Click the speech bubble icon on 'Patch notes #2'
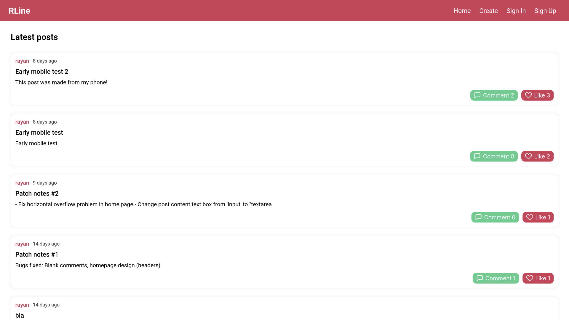Screen dimensions: 569x320 click(x=478, y=217)
